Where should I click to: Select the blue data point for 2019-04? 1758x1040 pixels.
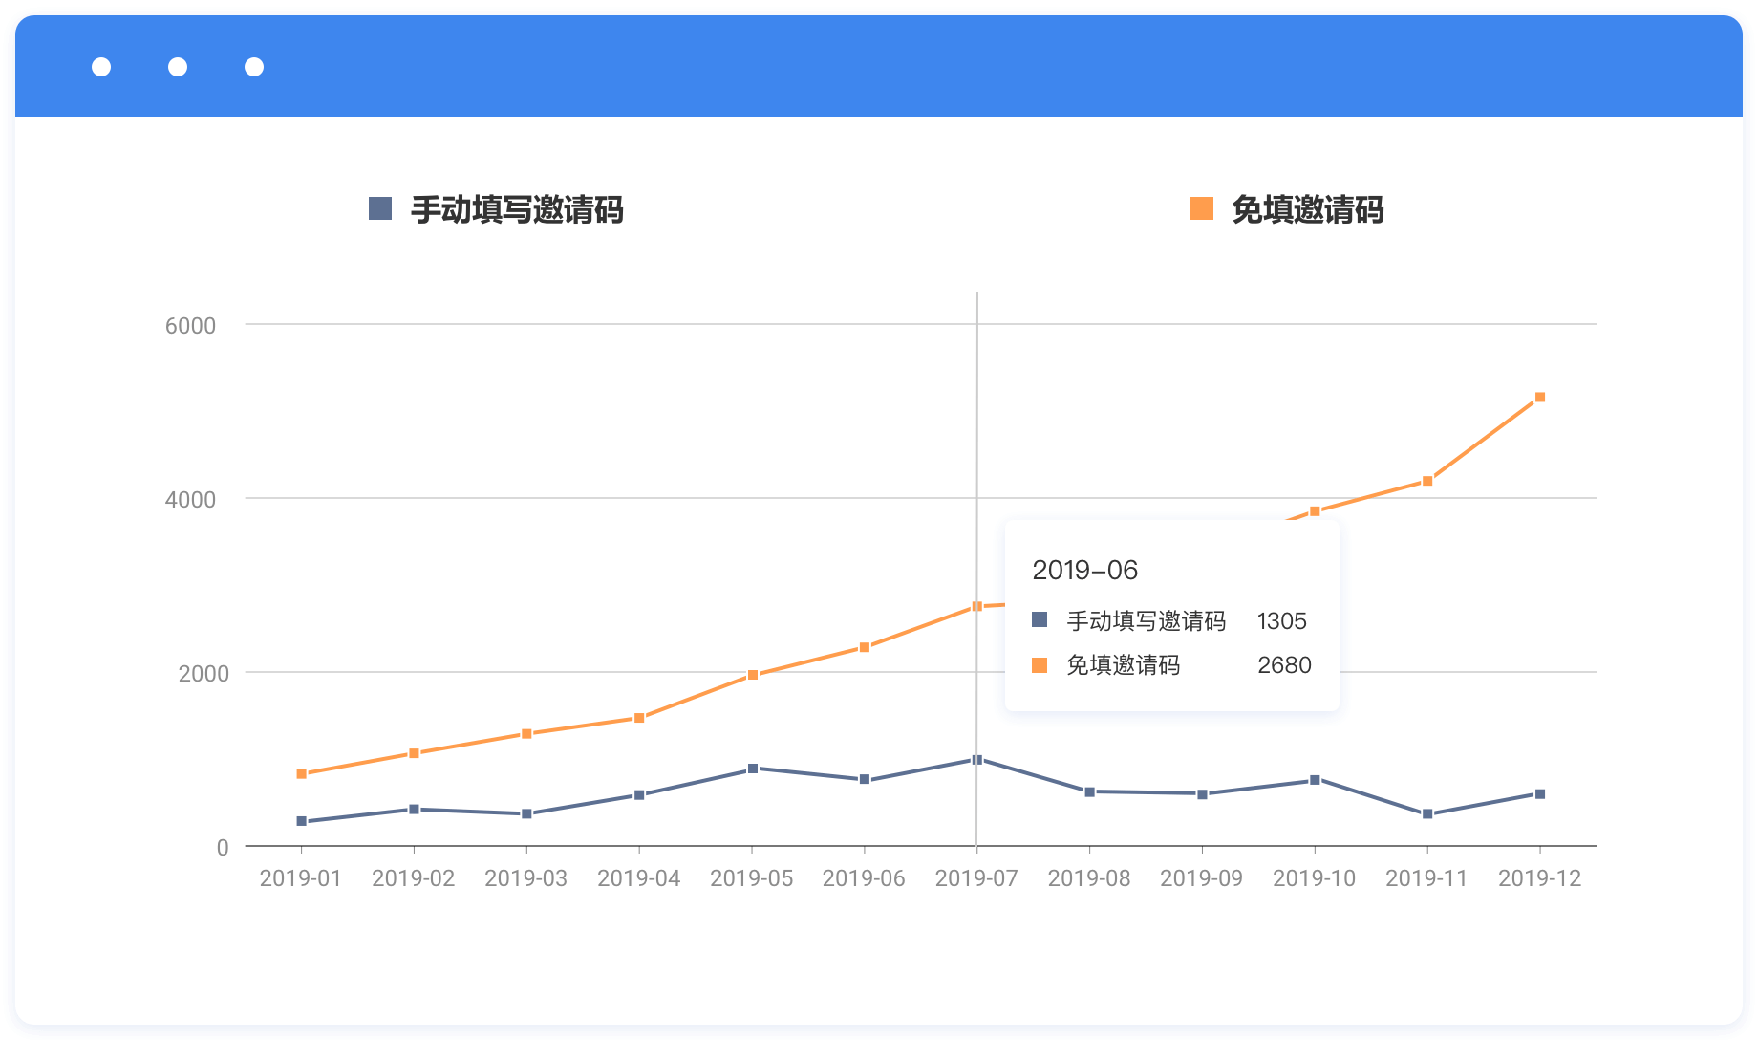click(639, 795)
